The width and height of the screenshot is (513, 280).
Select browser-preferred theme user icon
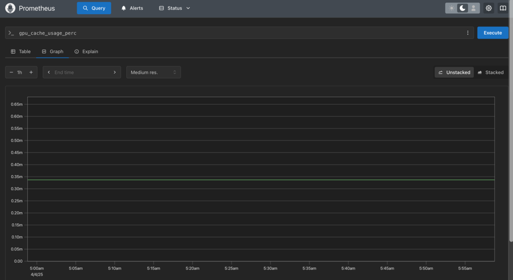(x=474, y=8)
